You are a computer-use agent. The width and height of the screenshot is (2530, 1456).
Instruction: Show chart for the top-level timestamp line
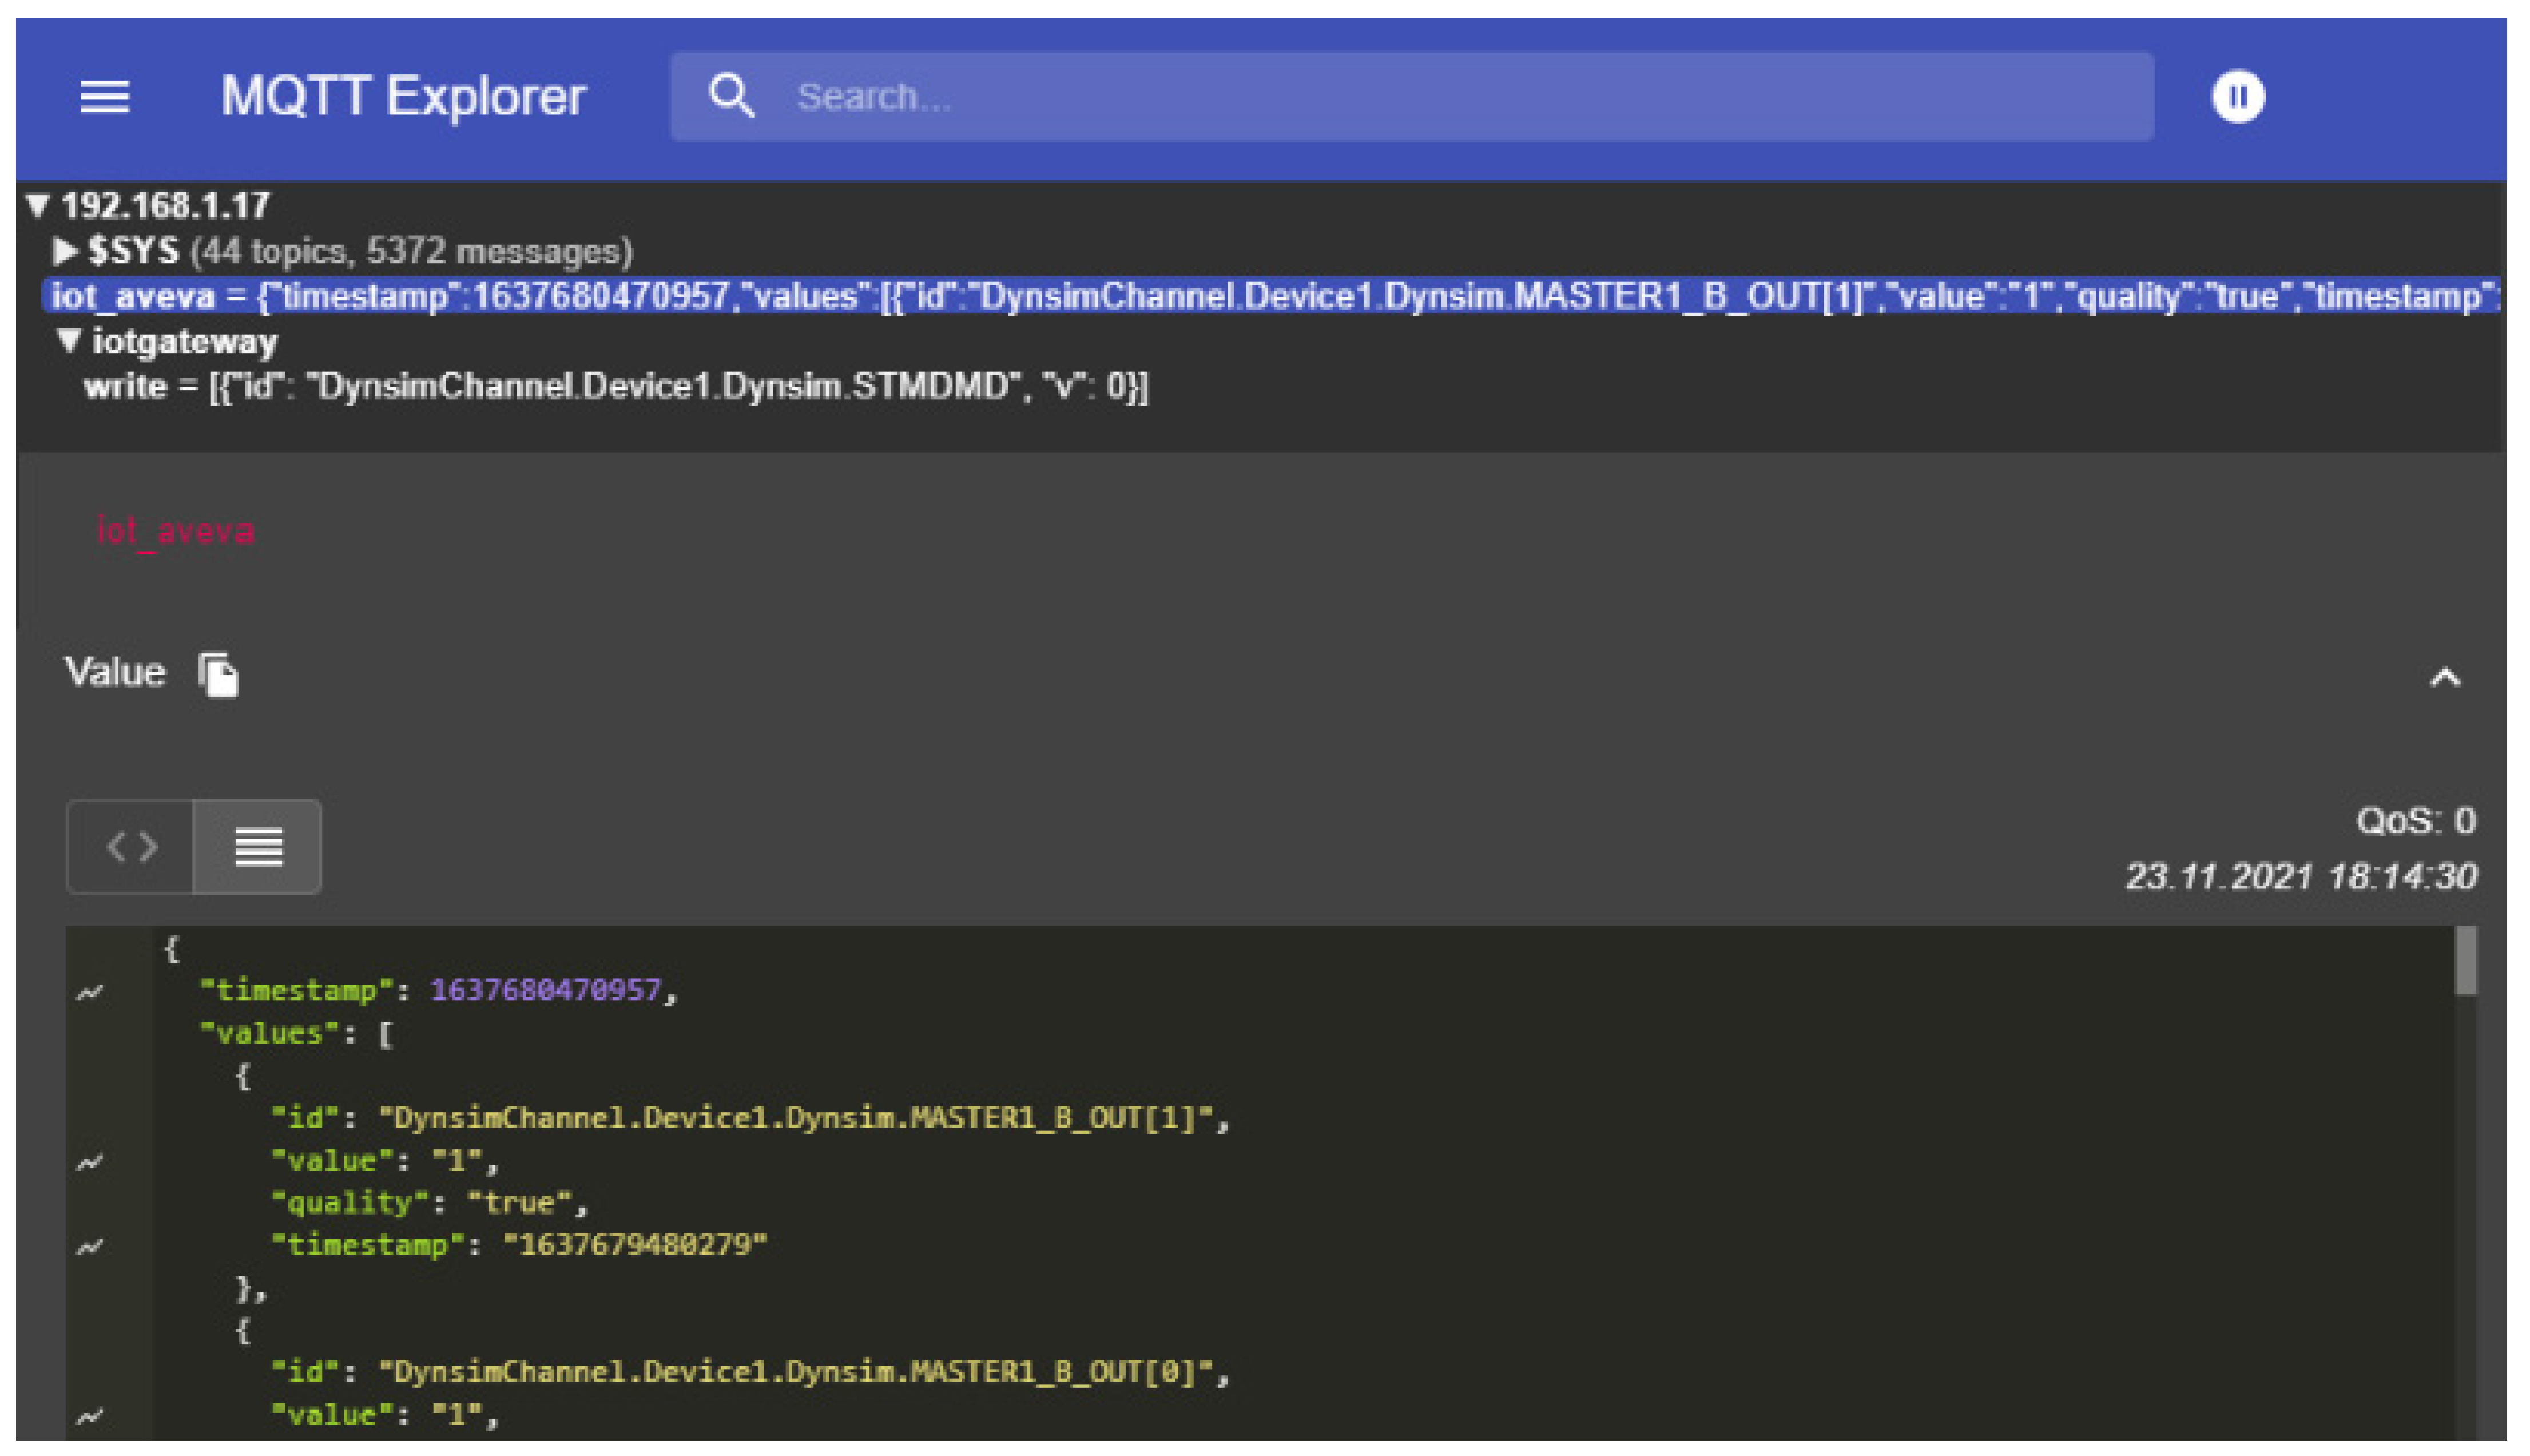(90, 992)
